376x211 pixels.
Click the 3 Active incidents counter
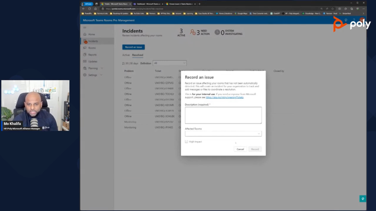181,33
